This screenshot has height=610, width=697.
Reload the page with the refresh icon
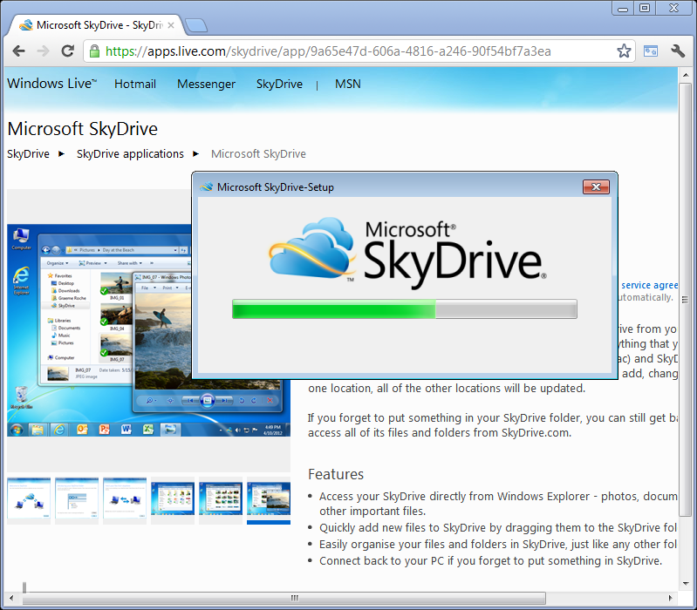coord(67,51)
